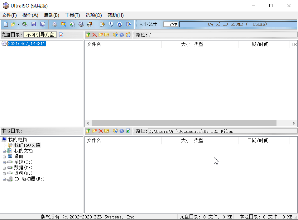The width and height of the screenshot is (298, 220).
Task: Click the Make CD/DVD image drive icon
Action: [x=55, y=24]
